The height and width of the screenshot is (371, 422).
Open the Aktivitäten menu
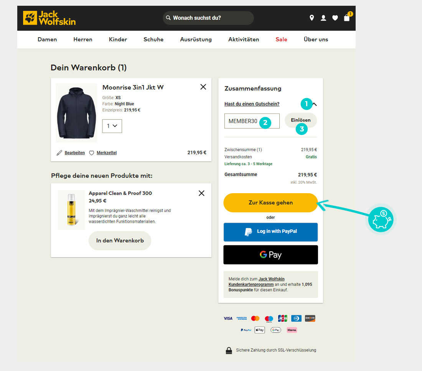pos(244,39)
